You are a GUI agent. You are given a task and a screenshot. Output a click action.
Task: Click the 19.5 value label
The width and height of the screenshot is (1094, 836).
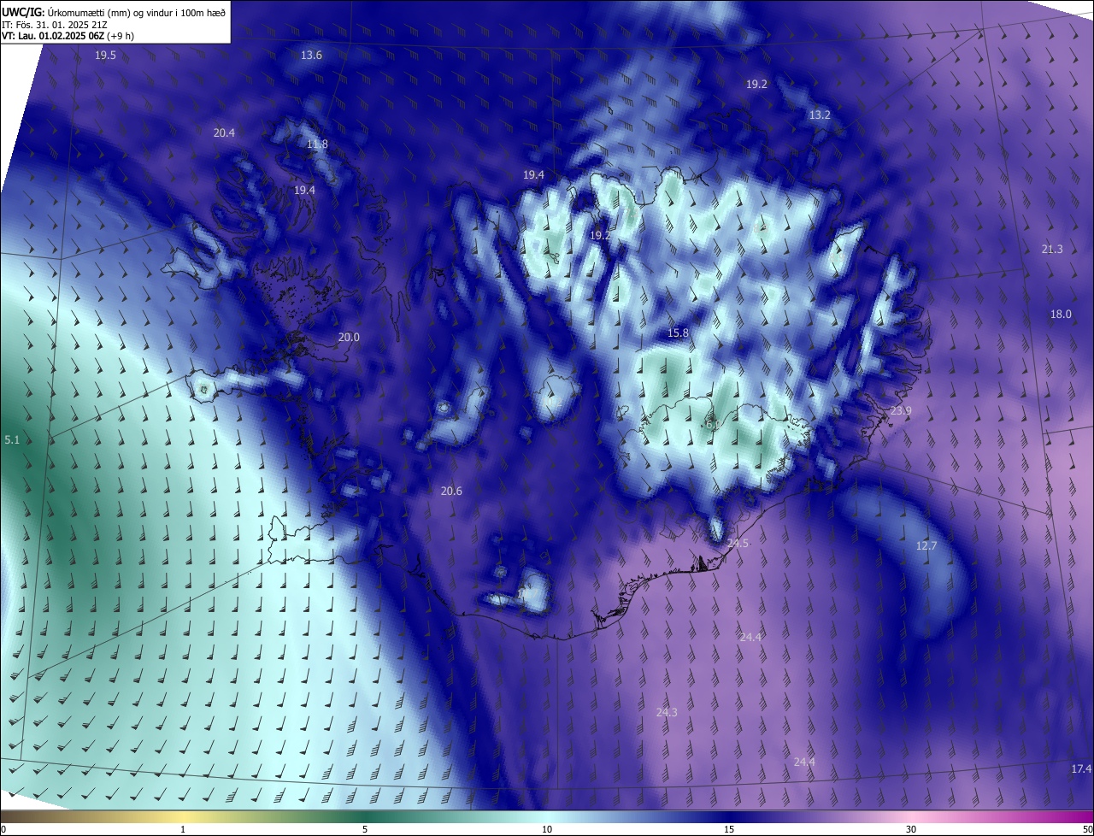105,56
